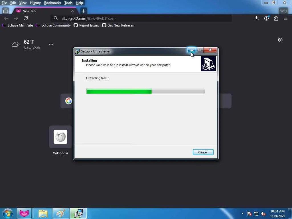Close the UltraViewer Setup window

[x=210, y=50]
